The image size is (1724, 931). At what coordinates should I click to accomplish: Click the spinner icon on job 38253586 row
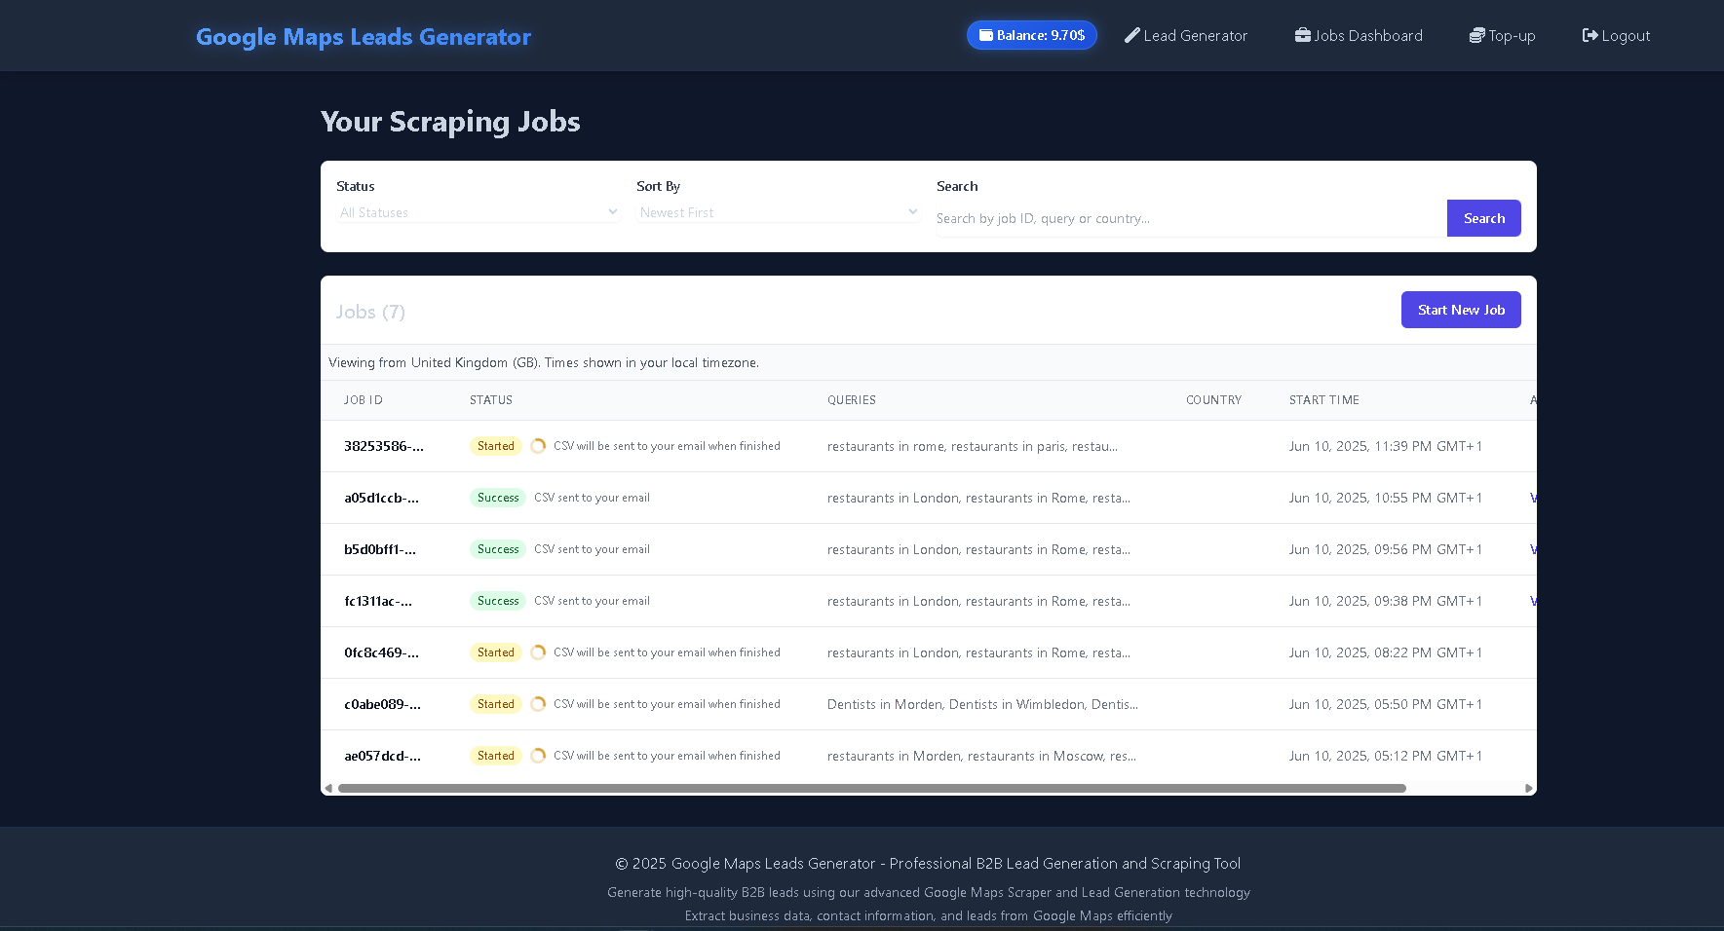tap(538, 445)
